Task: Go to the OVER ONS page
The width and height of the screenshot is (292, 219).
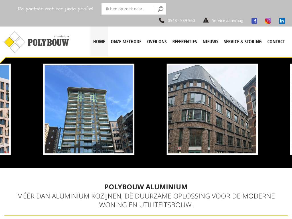Action: [157, 42]
